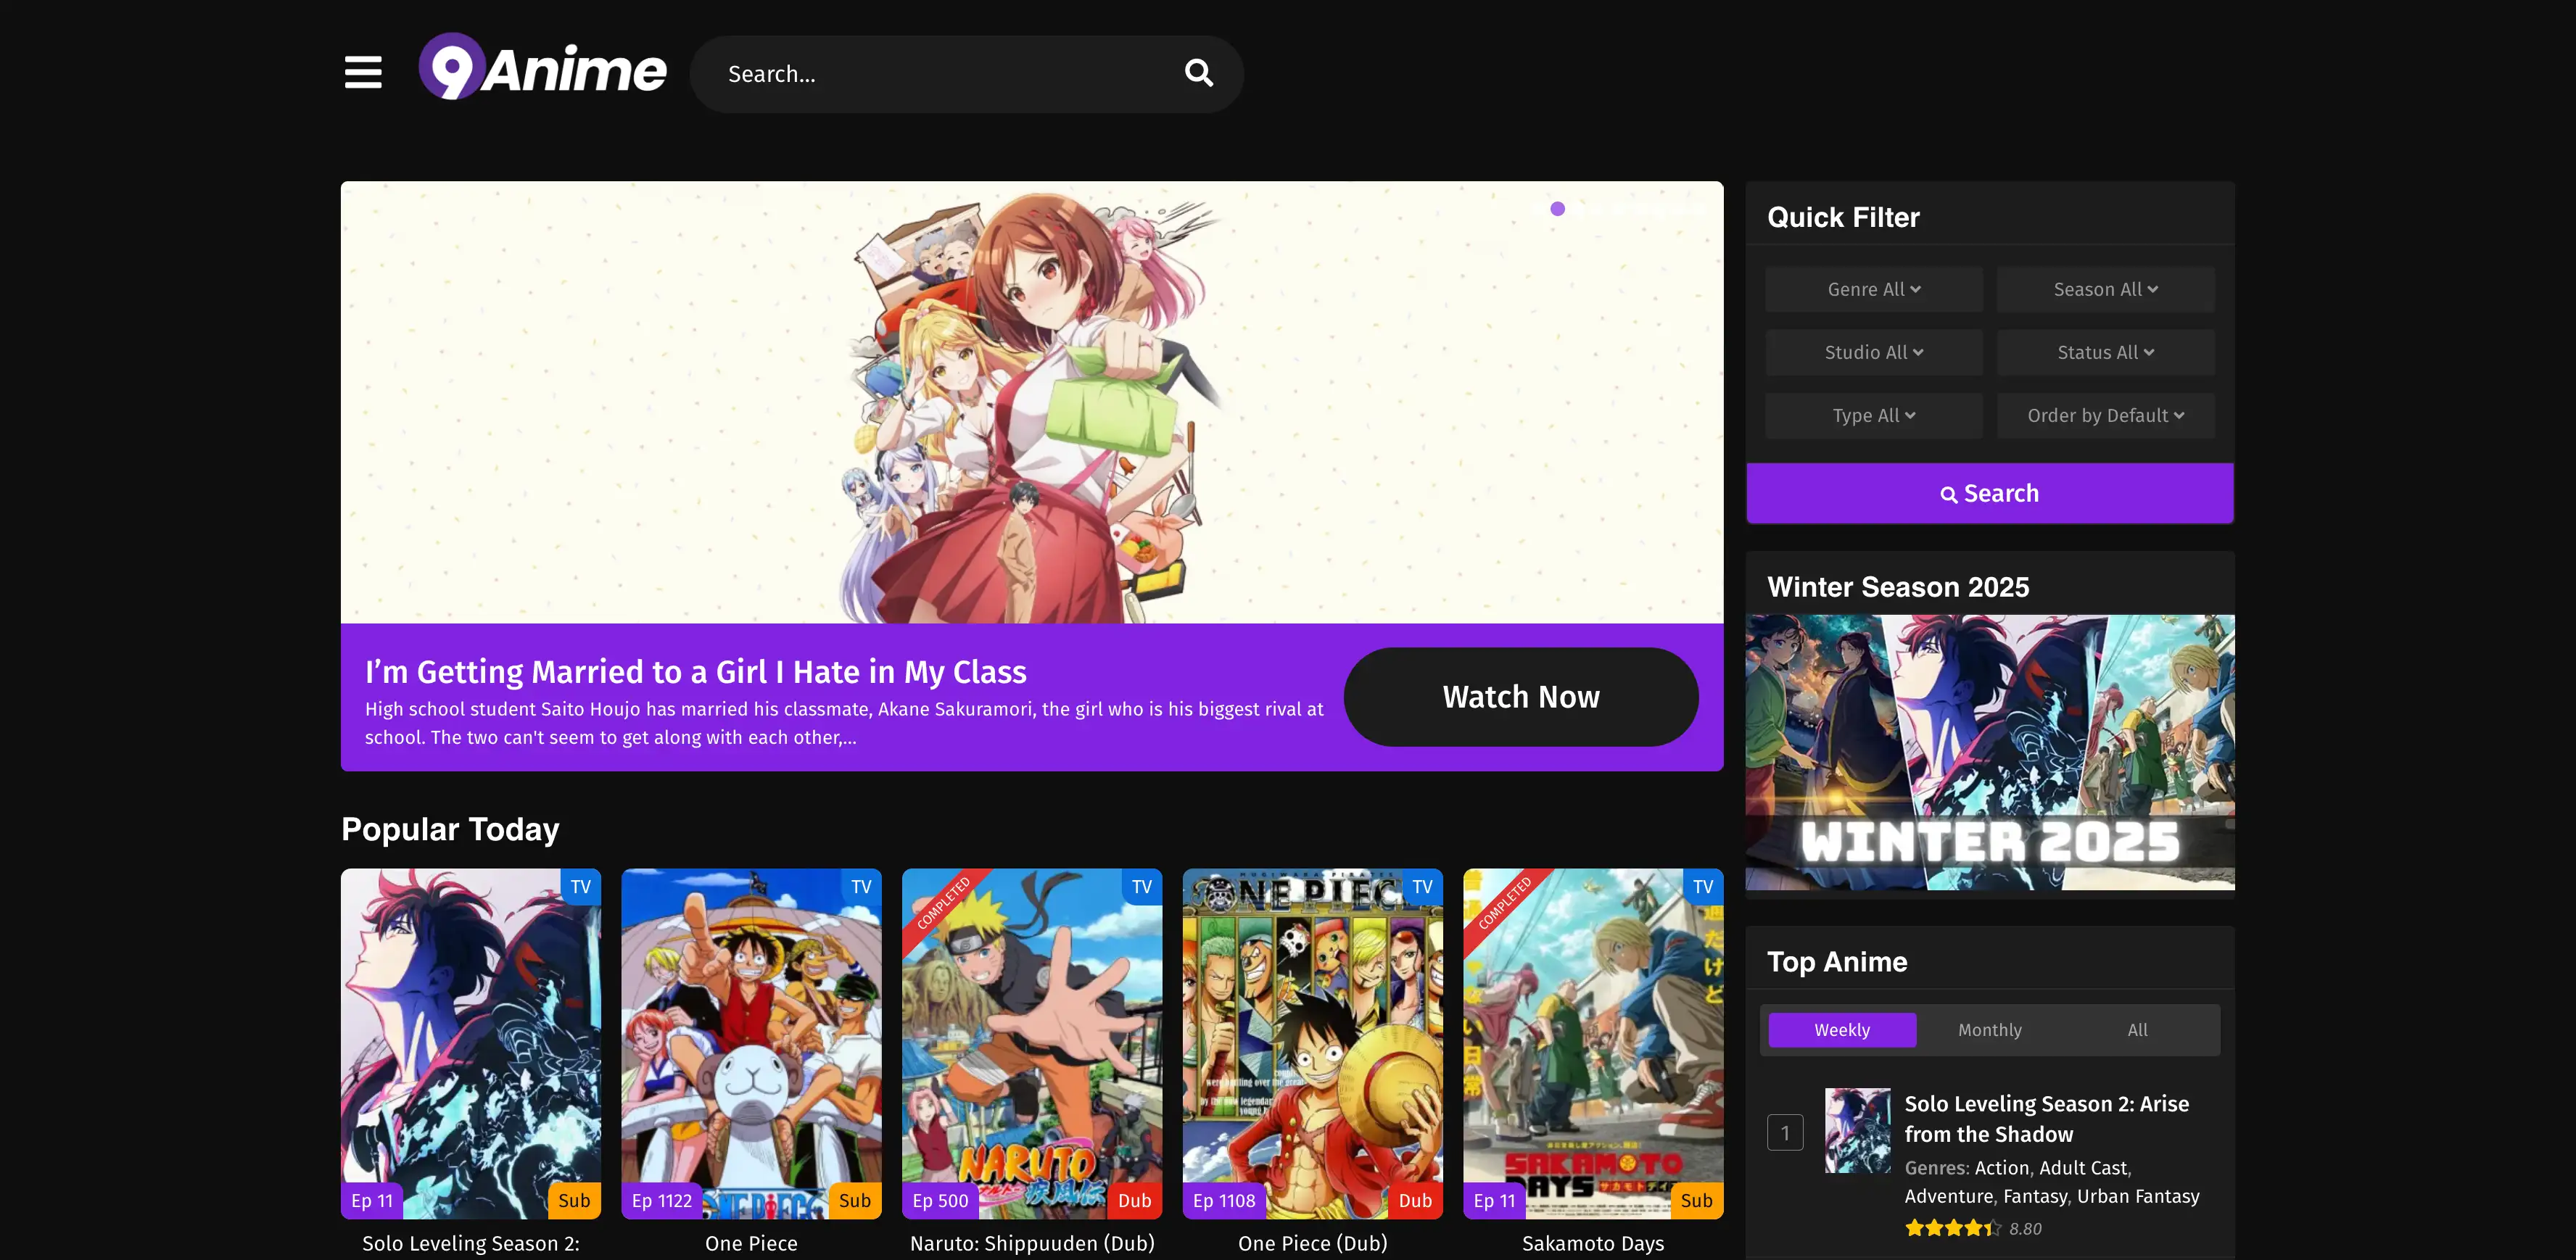This screenshot has height=1260, width=2576.
Task: Click the 'Winter Season 2025' heading
Action: (1898, 586)
